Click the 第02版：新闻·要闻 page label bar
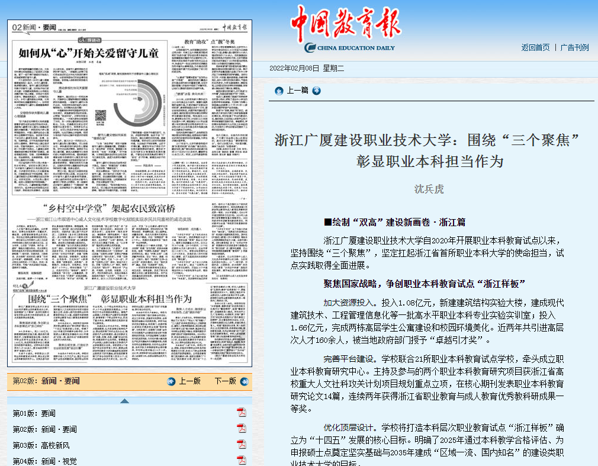 pyautogui.click(x=130, y=381)
